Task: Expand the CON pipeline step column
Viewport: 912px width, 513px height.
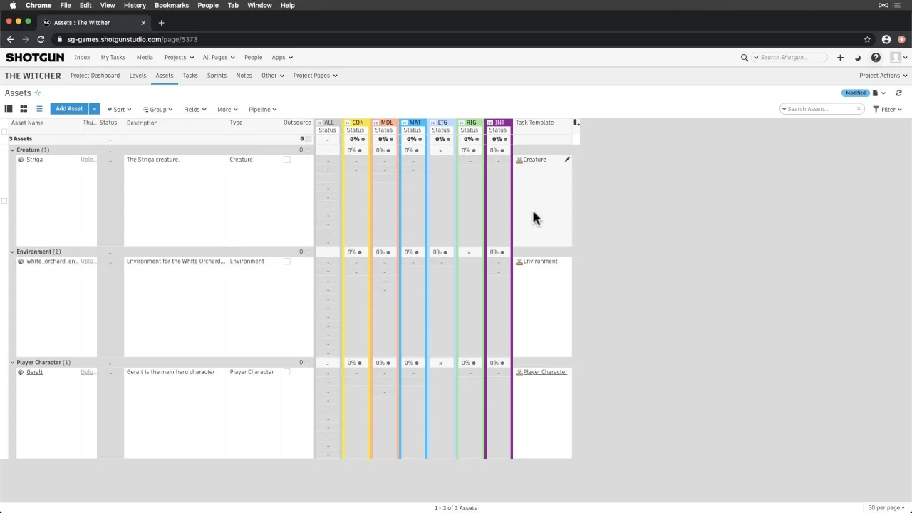Action: click(348, 123)
